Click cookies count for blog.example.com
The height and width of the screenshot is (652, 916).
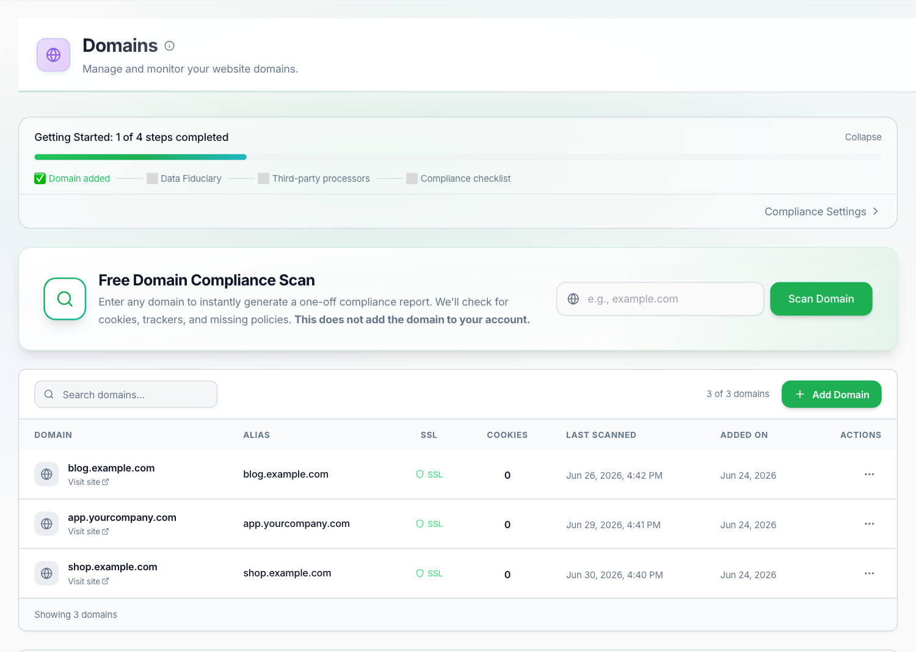507,475
